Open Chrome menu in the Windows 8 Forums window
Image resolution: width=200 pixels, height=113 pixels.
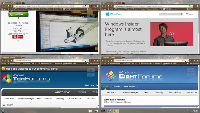pos(198,61)
